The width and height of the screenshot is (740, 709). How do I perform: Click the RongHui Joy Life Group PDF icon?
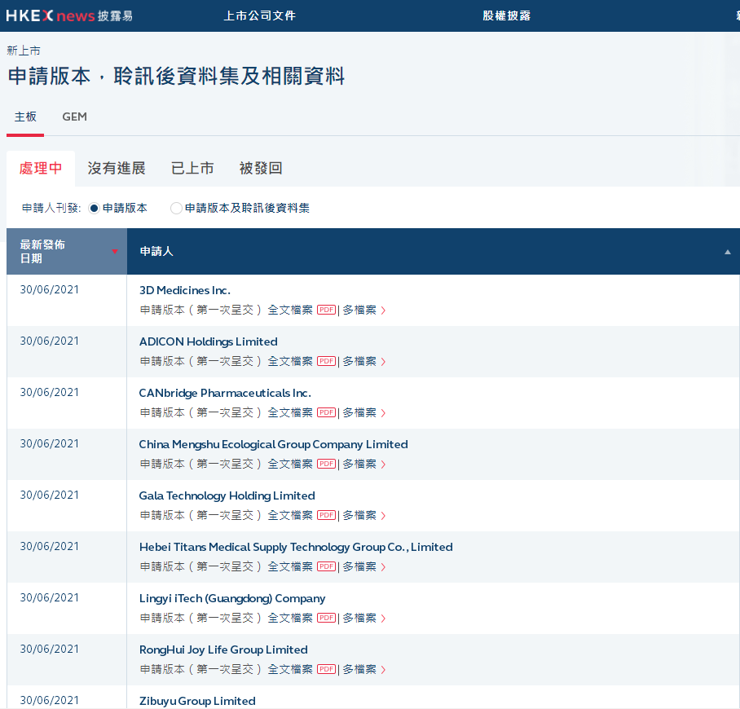pyautogui.click(x=326, y=669)
